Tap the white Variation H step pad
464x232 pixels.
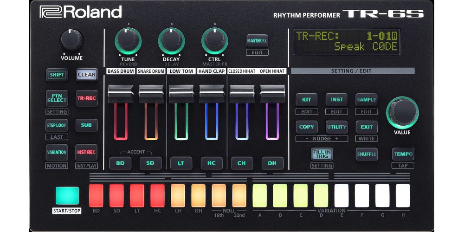[403, 196]
